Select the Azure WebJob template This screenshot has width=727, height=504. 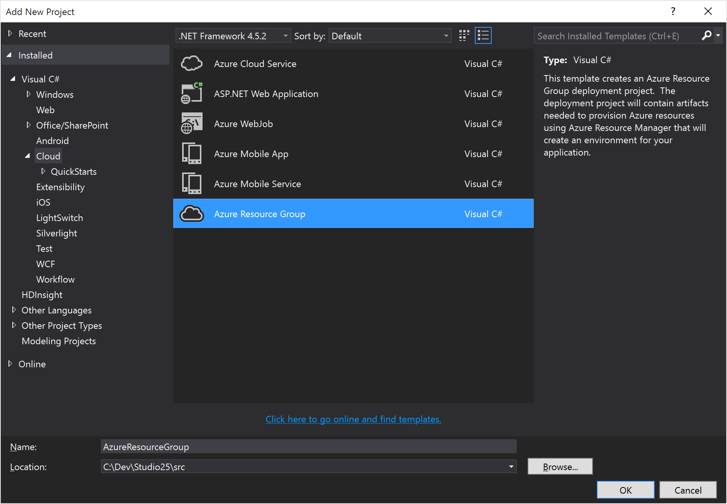[353, 124]
